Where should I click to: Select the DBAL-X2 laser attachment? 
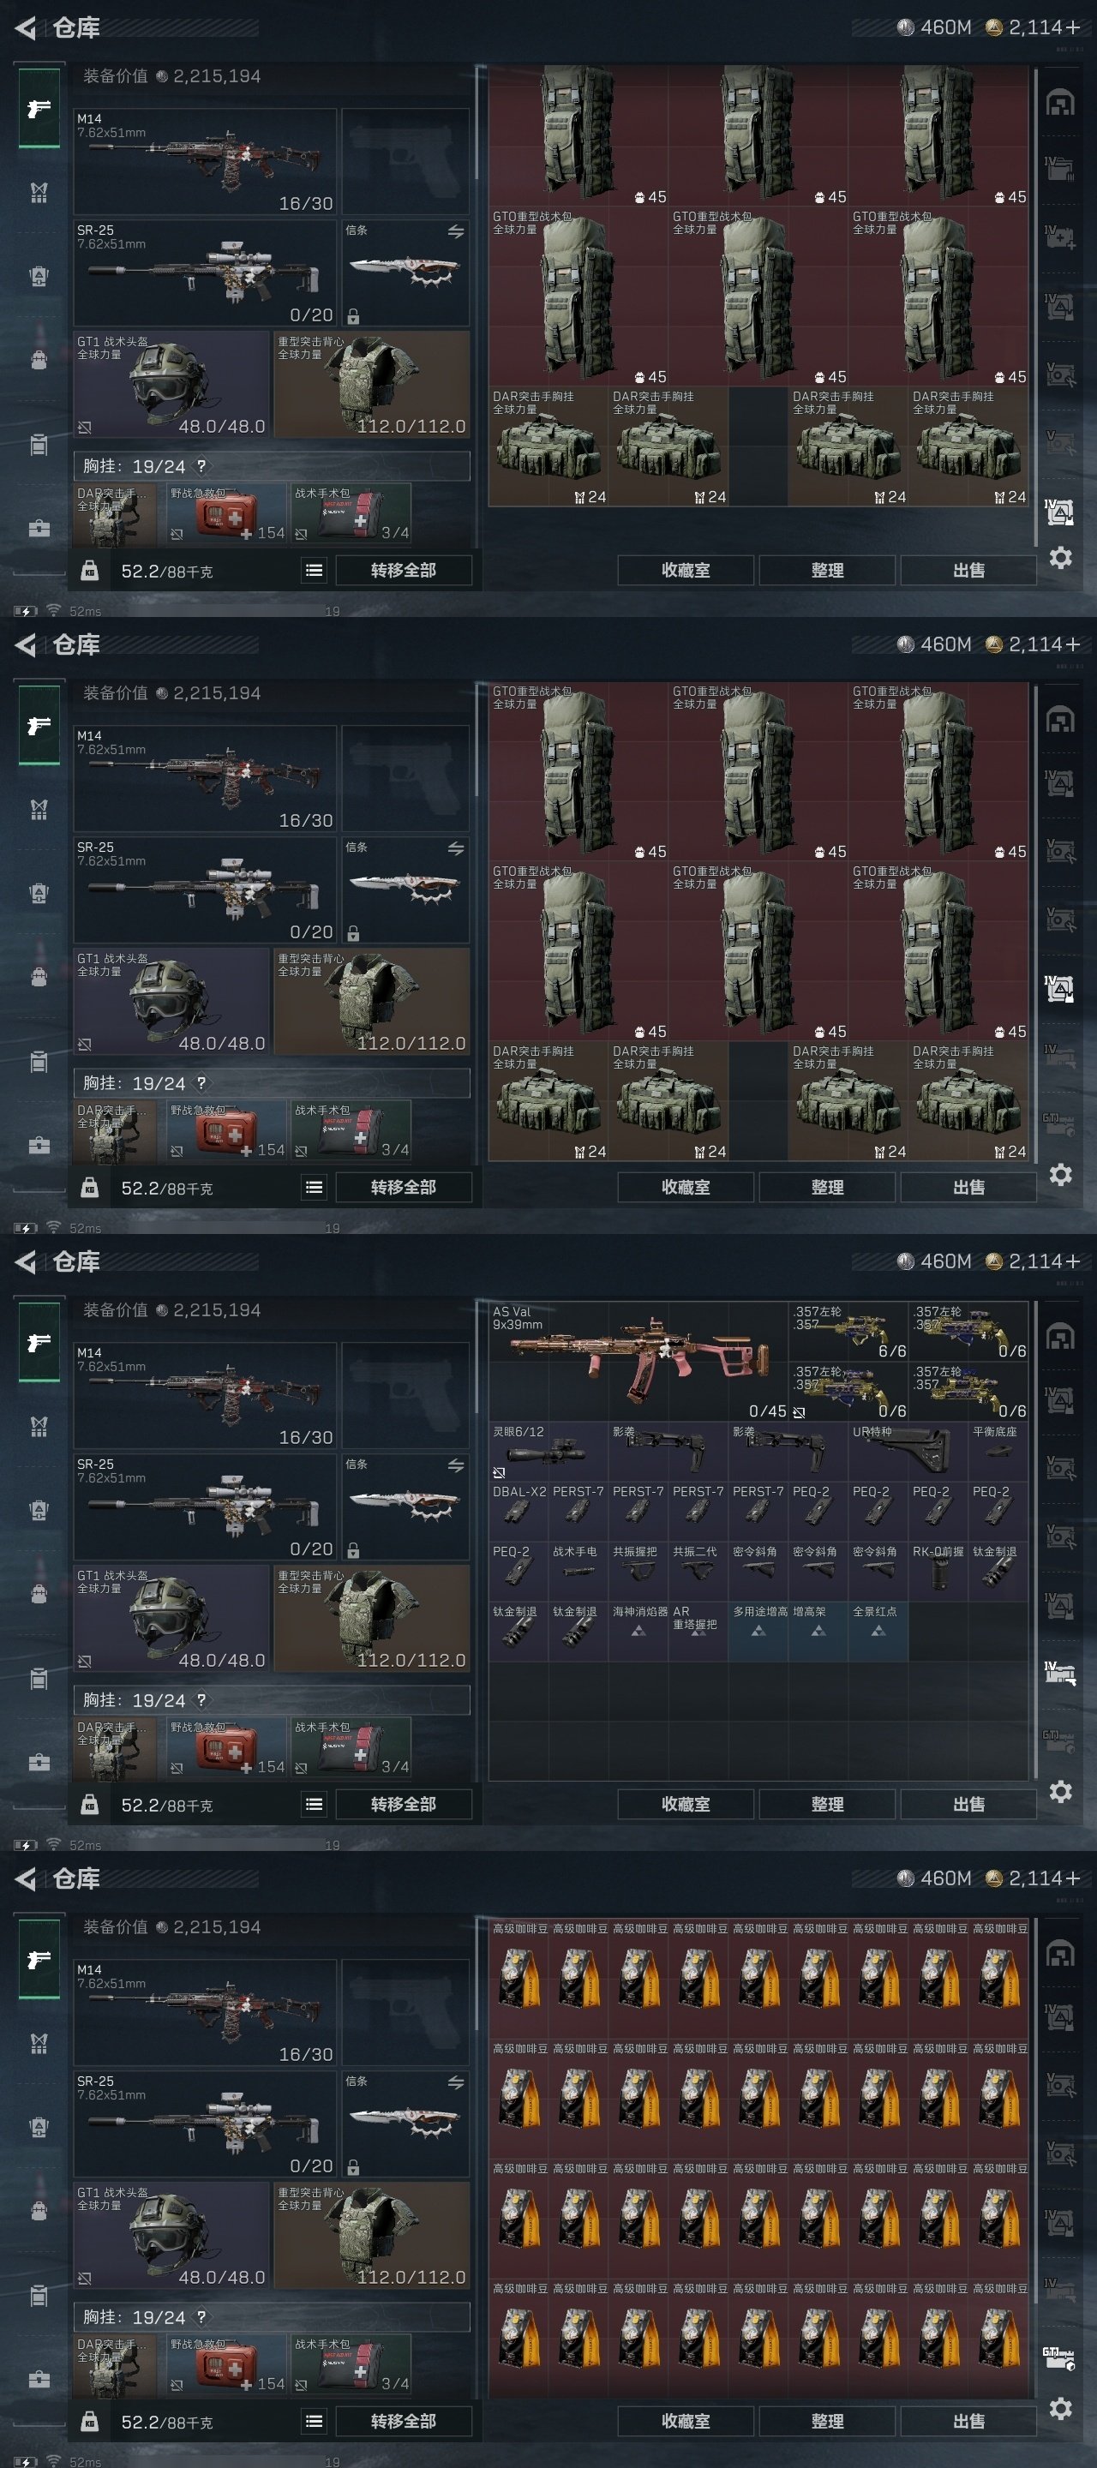tap(519, 1511)
